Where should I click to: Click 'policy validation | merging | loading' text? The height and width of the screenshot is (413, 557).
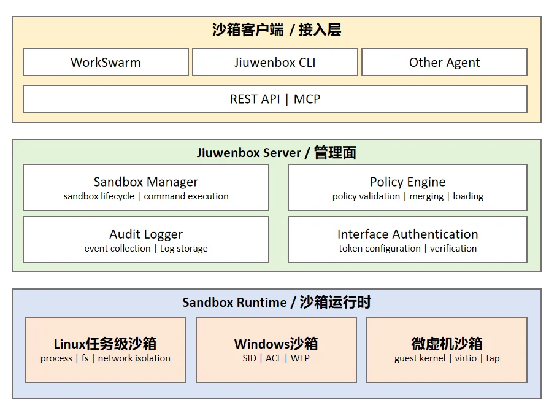pos(408,196)
